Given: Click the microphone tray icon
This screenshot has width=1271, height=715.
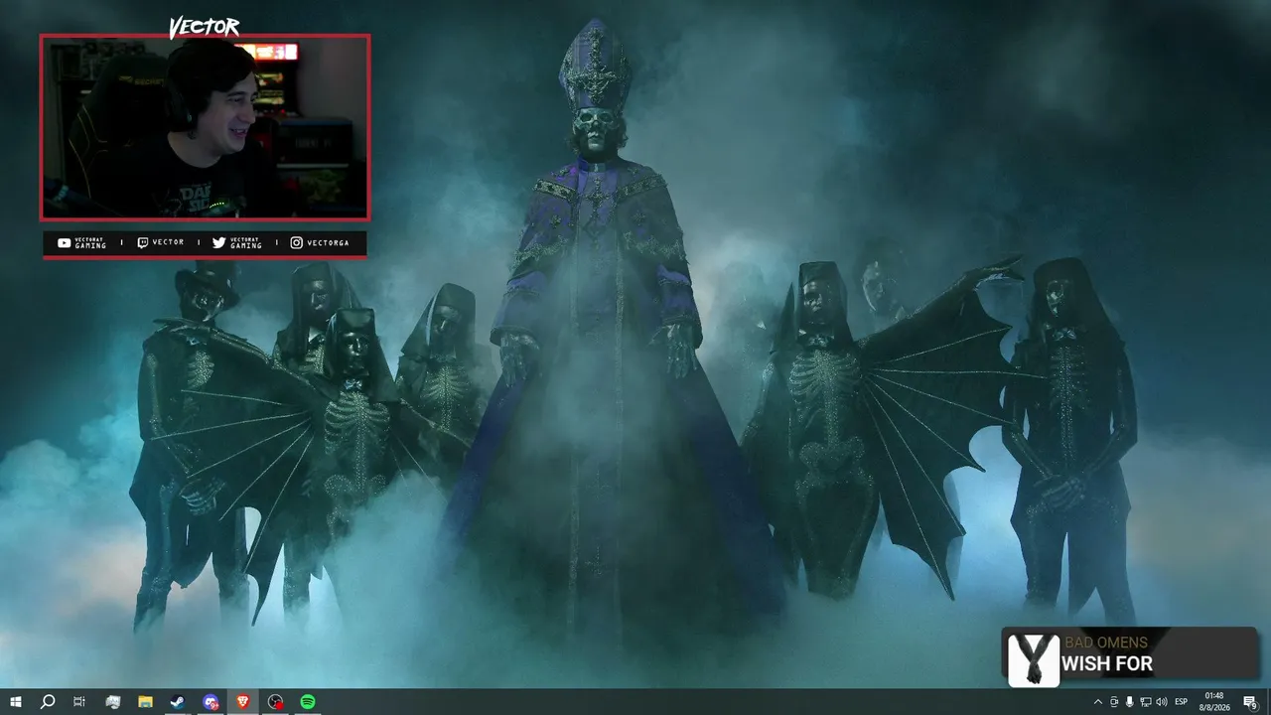Looking at the screenshot, I should 1130,702.
